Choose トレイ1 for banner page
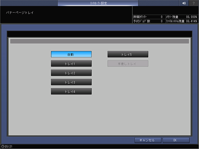The height and width of the screenshot is (149, 199). (71, 64)
